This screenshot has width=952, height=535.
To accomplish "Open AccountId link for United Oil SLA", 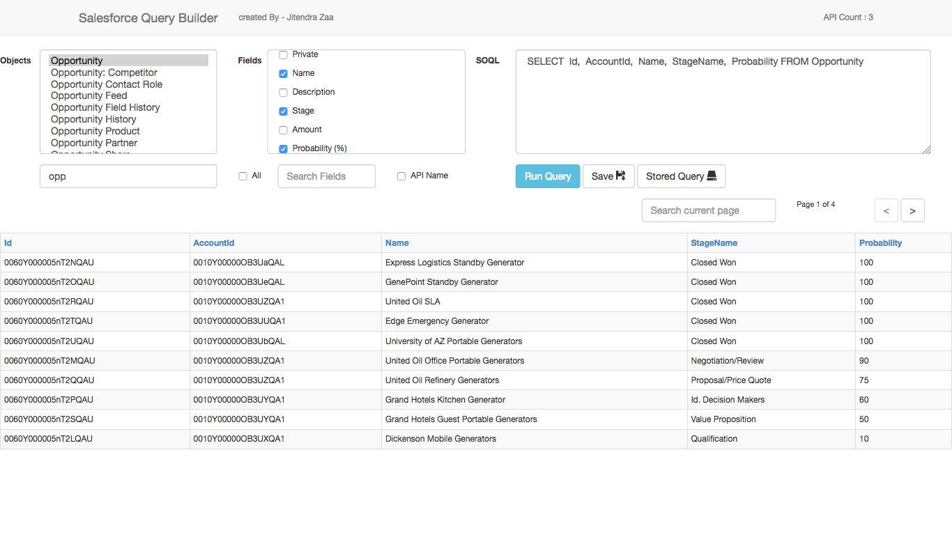I will tap(238, 302).
